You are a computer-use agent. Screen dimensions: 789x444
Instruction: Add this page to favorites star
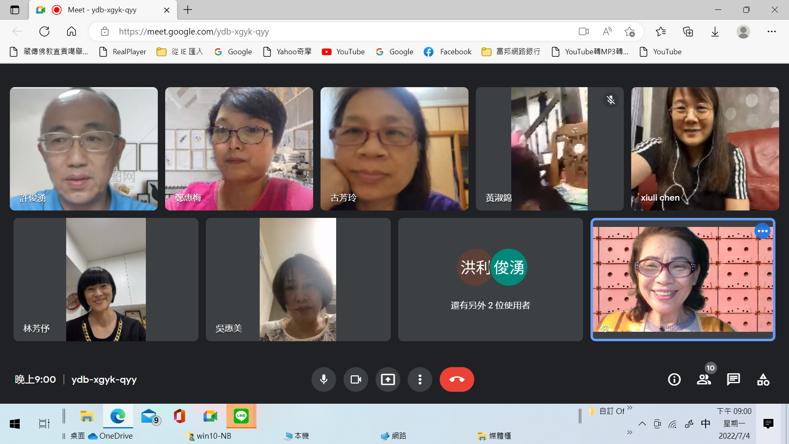point(629,32)
